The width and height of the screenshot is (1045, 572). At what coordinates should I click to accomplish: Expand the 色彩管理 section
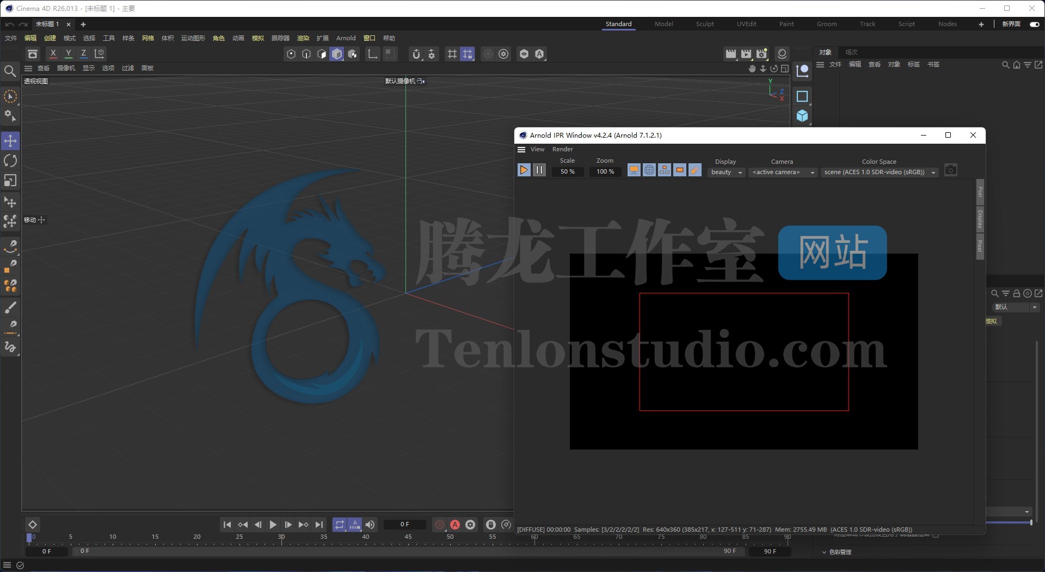coord(836,552)
